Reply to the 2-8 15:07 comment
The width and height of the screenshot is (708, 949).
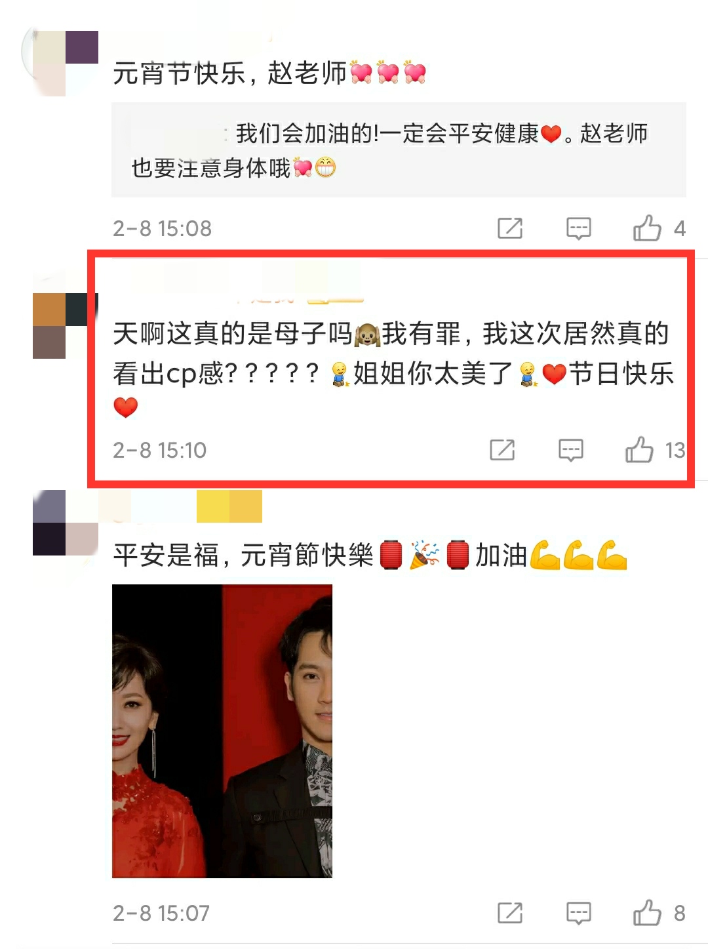[x=579, y=913]
